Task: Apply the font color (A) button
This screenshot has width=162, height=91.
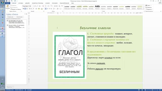Action: pyautogui.click(x=42, y=9)
